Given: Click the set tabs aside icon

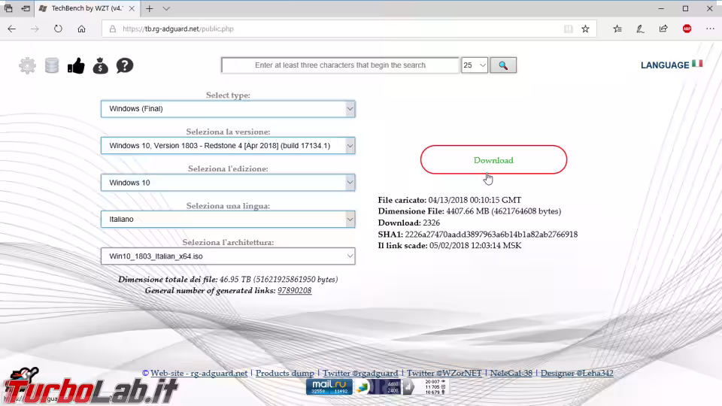Looking at the screenshot, I should click(x=26, y=8).
